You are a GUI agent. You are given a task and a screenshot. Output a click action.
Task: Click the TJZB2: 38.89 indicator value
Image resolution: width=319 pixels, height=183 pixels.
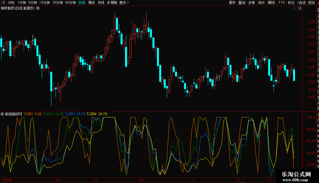pos(53,114)
